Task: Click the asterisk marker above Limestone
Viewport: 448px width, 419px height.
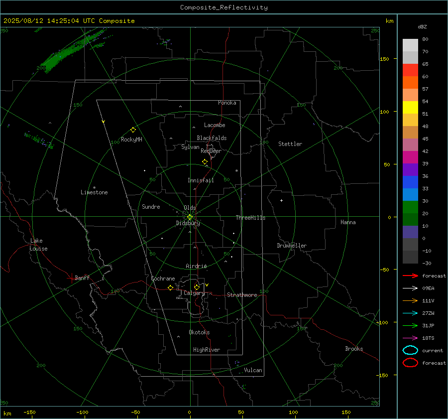Action: 94,188
